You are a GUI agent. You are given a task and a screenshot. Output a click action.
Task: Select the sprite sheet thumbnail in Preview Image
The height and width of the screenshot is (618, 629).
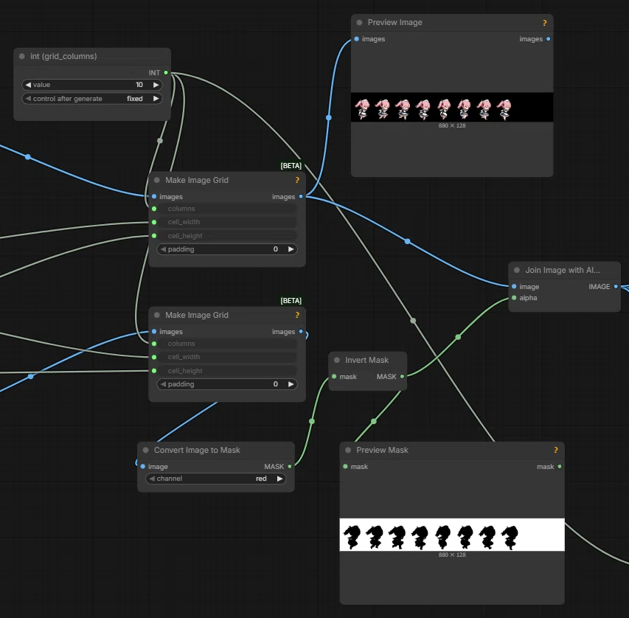pos(452,107)
